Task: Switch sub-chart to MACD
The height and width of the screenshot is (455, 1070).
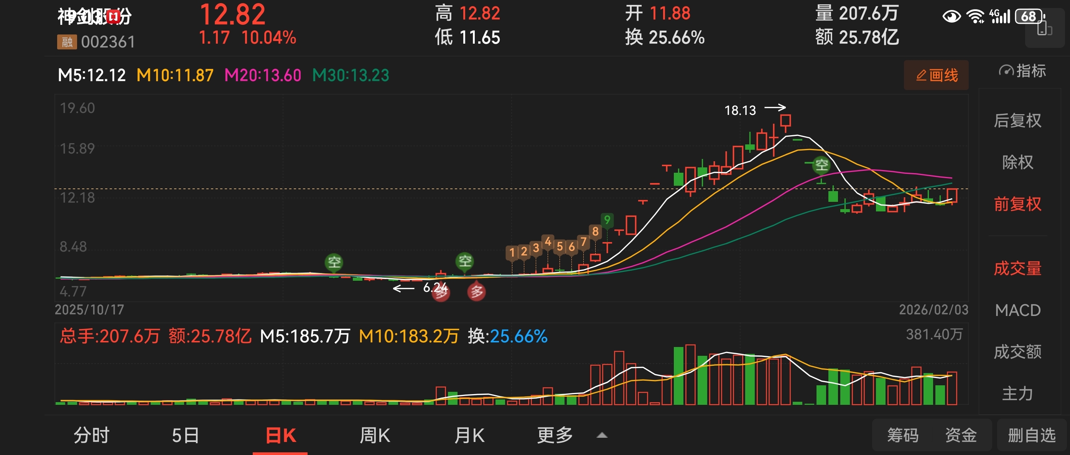Action: pyautogui.click(x=1017, y=310)
